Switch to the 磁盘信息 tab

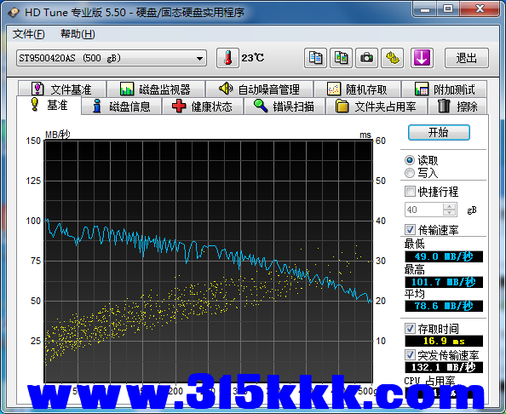(x=121, y=106)
